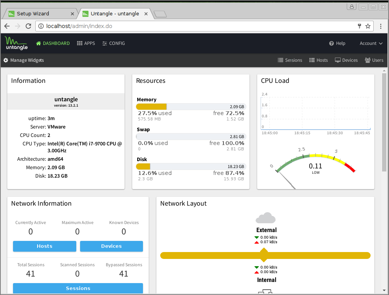Viewport: 389px width, 295px height.
Task: Click the '27.5% used' memory text
Action: (x=155, y=113)
